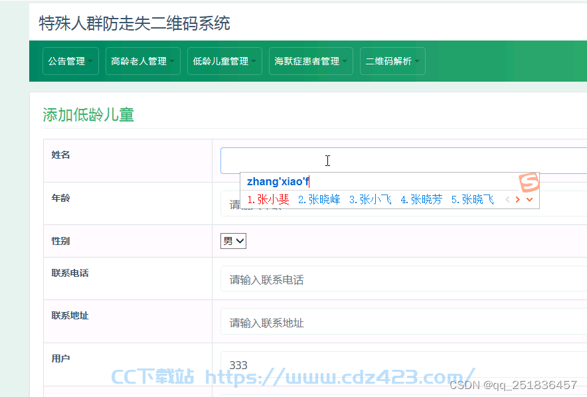Open the 二维码解析 menu
This screenshot has height=397, width=587.
pyautogui.click(x=392, y=61)
